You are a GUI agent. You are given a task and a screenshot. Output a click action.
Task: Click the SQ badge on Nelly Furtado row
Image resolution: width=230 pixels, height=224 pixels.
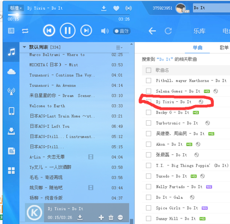tap(209, 187)
